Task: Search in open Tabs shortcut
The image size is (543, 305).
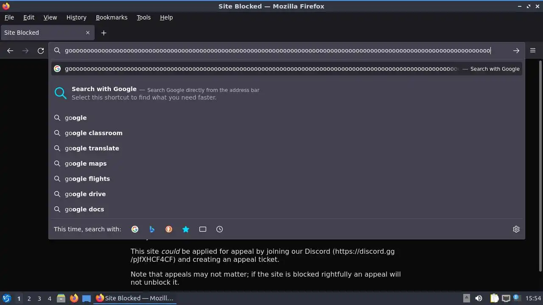Action: click(x=203, y=229)
